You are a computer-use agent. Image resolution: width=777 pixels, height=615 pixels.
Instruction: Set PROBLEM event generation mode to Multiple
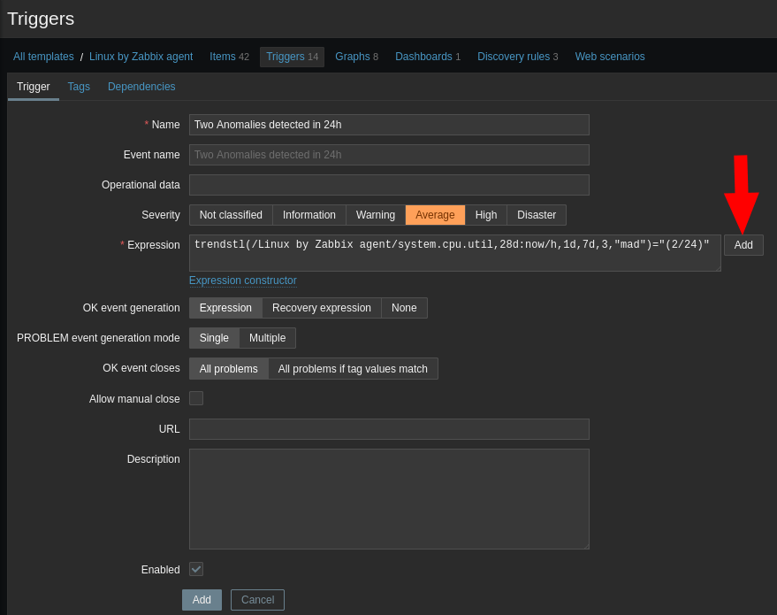(x=267, y=337)
